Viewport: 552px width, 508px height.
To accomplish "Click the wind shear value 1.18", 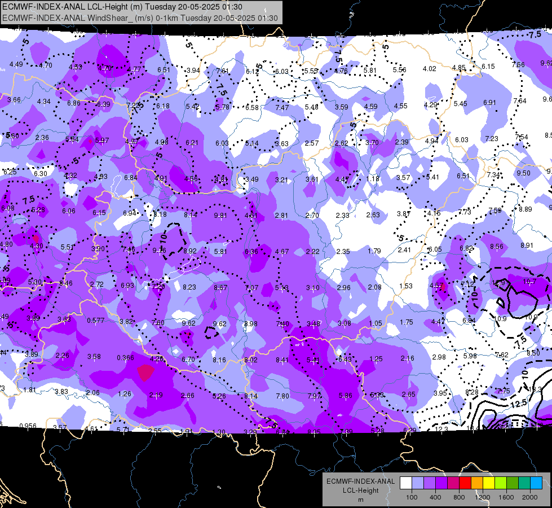I will coord(373,179).
